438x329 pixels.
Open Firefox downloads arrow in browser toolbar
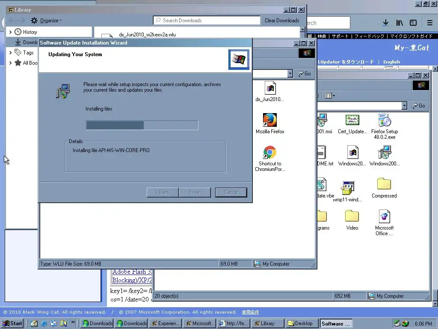pyautogui.click(x=385, y=23)
